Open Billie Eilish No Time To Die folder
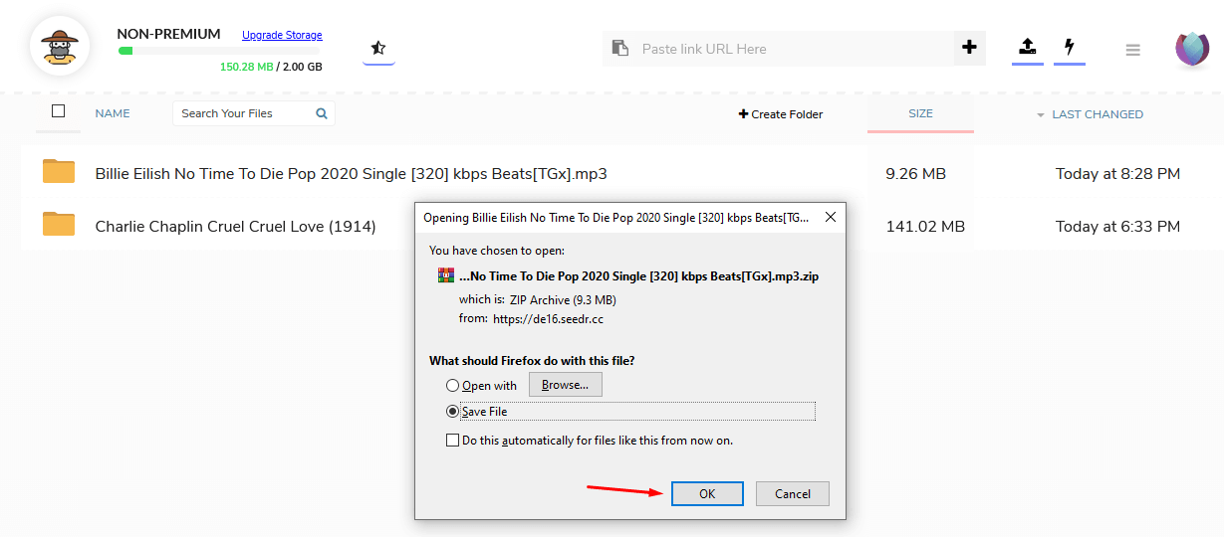This screenshot has height=537, width=1224. (x=351, y=173)
